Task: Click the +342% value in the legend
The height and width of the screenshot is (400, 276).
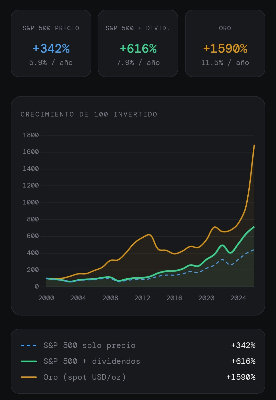Action: pos(243,345)
